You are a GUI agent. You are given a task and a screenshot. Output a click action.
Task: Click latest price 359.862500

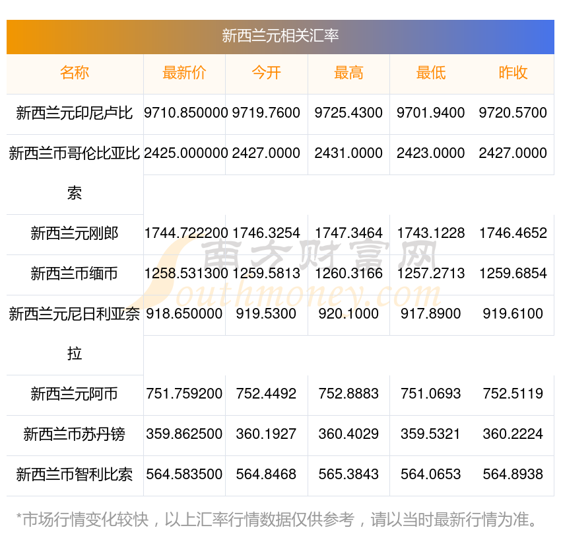click(x=184, y=434)
